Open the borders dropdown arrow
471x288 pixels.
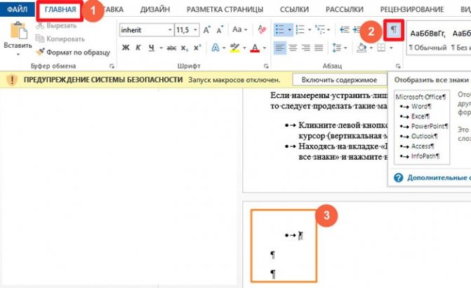click(x=391, y=48)
